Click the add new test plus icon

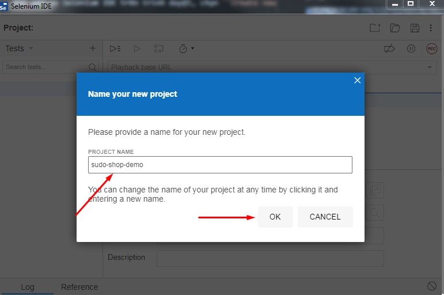(93, 48)
